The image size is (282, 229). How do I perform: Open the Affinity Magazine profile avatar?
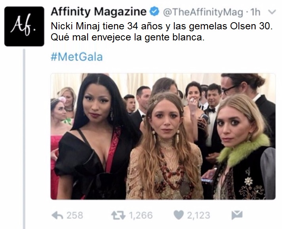click(24, 27)
